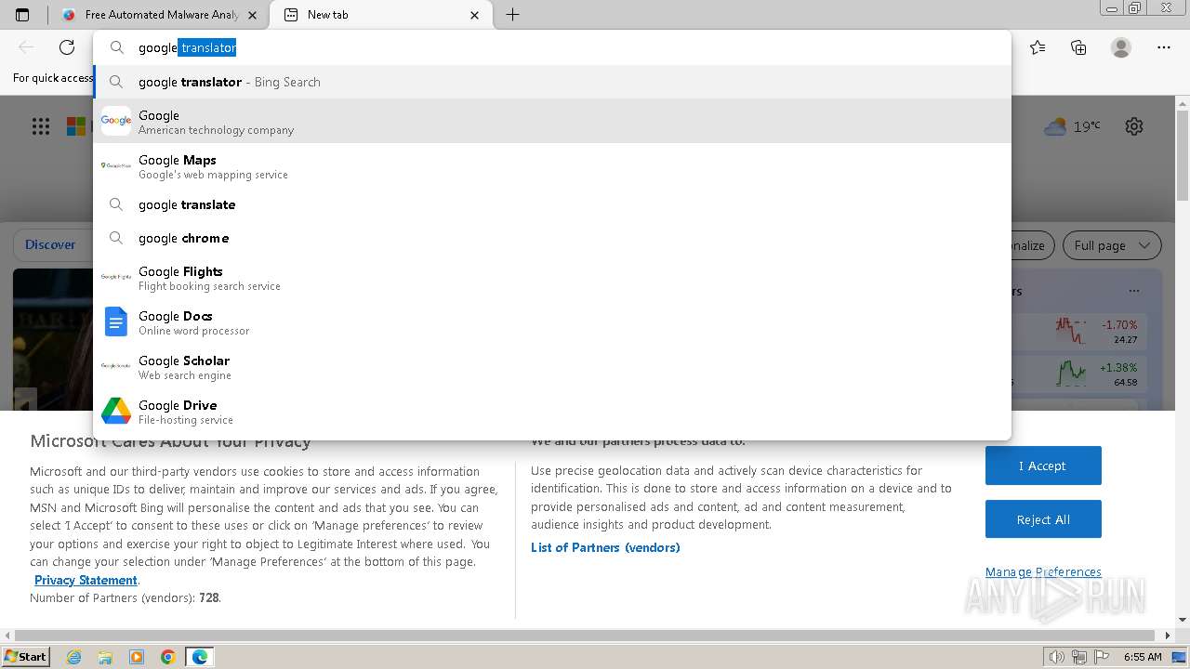Screen dimensions: 1190x669
Task: Click the Microsoft logo icon
Action: point(76,126)
